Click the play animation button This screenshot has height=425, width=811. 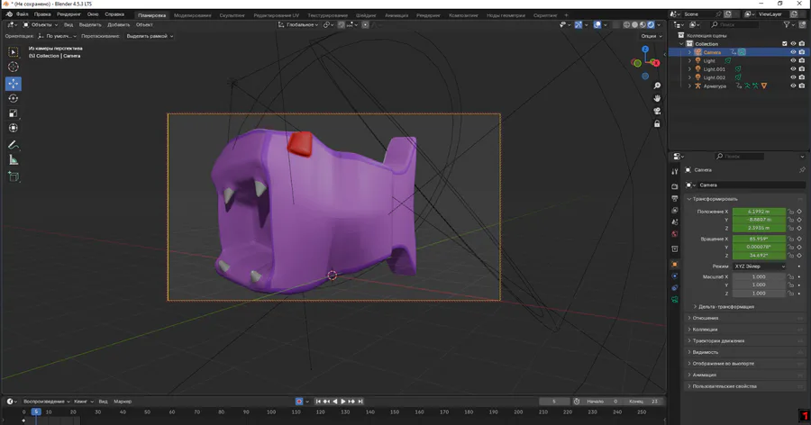tap(343, 402)
